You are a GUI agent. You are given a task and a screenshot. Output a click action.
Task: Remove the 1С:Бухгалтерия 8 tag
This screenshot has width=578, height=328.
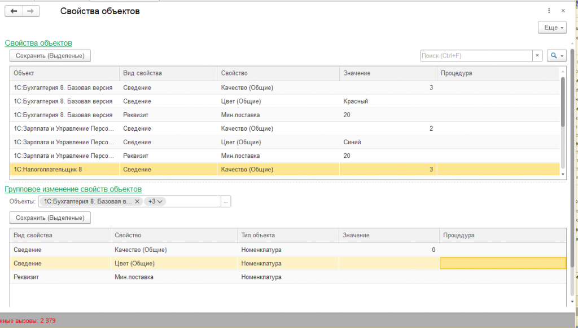click(x=137, y=201)
